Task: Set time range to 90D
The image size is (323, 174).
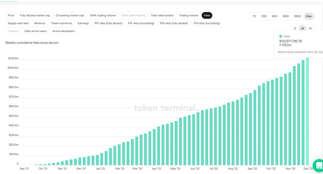Action: point(275,16)
